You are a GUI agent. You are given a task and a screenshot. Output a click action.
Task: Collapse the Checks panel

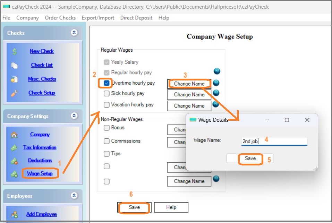74,33
